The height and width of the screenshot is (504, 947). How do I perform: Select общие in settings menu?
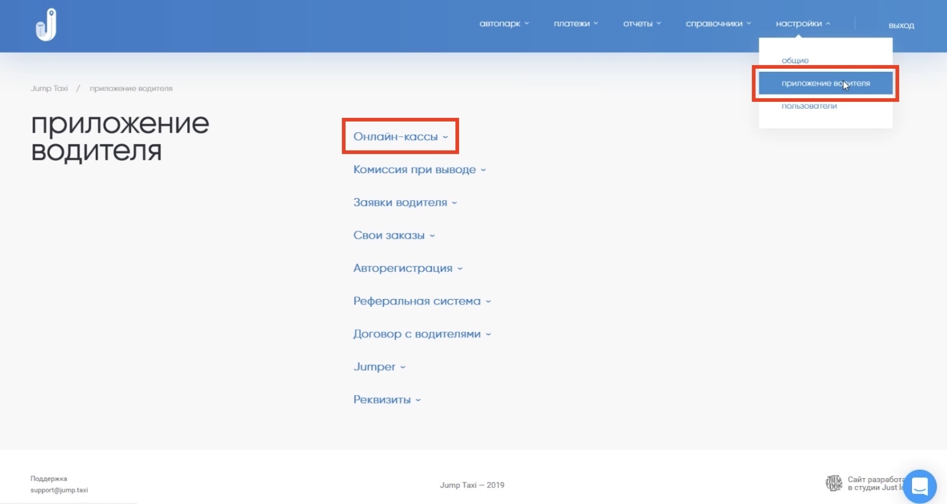pyautogui.click(x=795, y=61)
